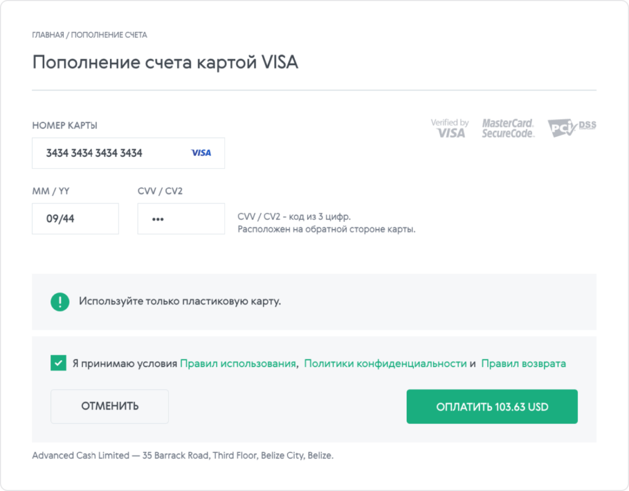629x491 pixels.
Task: Click the page heading Пополнение счета картой VISA
Action: click(x=165, y=63)
